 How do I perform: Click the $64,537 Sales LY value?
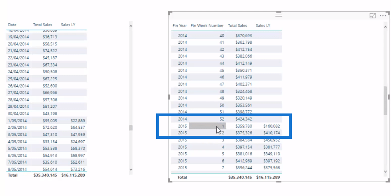pyautogui.click(x=78, y=127)
